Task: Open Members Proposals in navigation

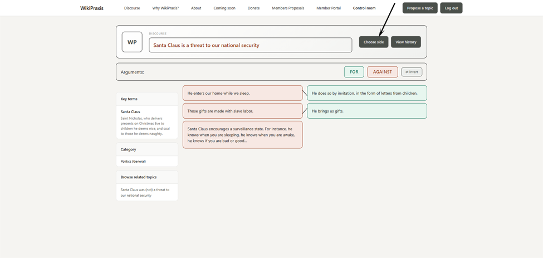Action: point(288,8)
